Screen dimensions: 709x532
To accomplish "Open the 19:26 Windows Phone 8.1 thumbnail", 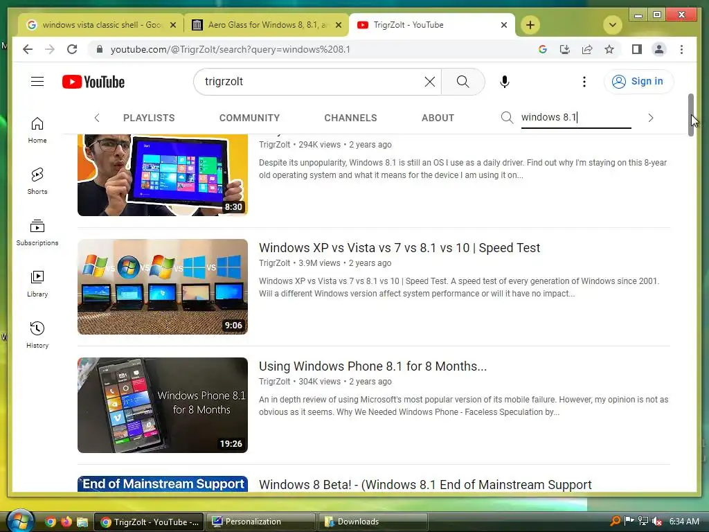I will [162, 405].
